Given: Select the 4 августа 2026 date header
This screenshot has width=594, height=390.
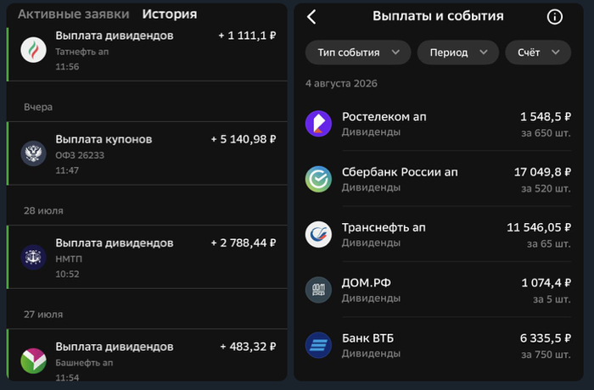Looking at the screenshot, I should coord(341,84).
